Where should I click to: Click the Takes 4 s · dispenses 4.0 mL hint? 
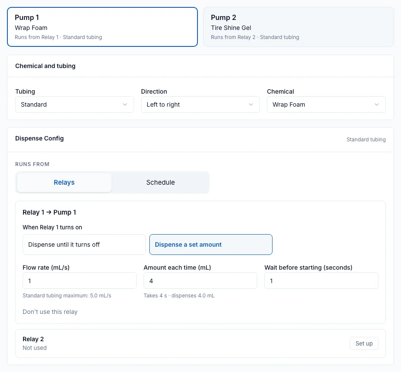(x=179, y=296)
